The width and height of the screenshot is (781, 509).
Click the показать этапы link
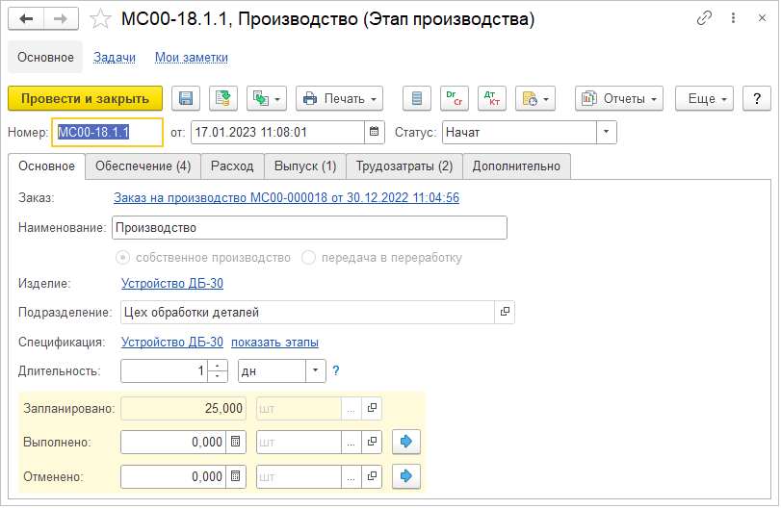tap(274, 343)
